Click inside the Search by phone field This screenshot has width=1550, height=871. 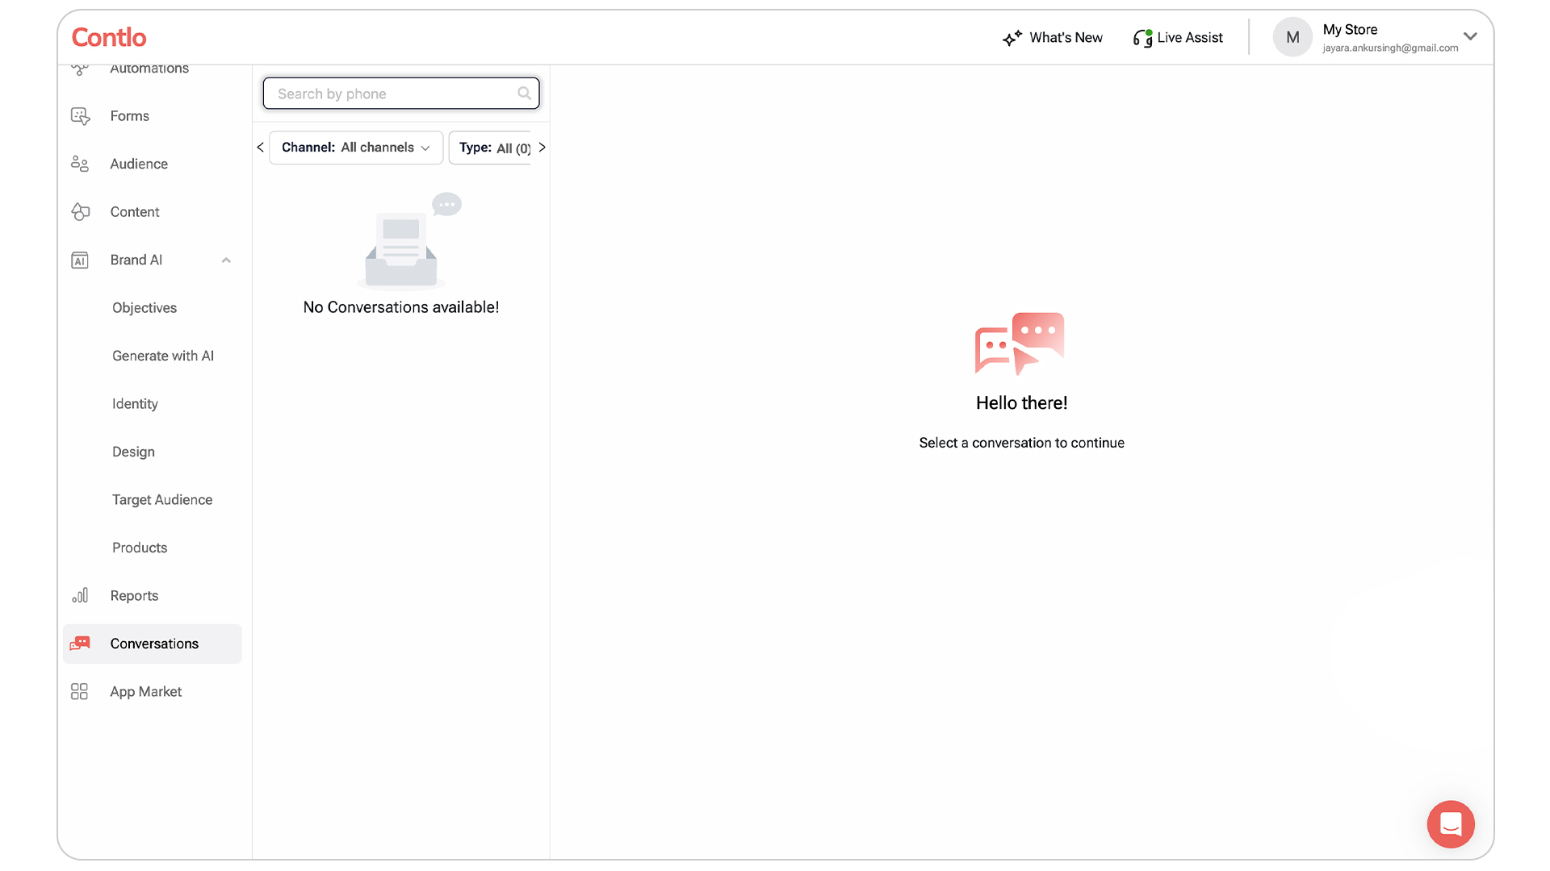click(387, 93)
